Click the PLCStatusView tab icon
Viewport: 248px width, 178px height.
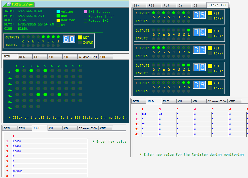(9, 4)
